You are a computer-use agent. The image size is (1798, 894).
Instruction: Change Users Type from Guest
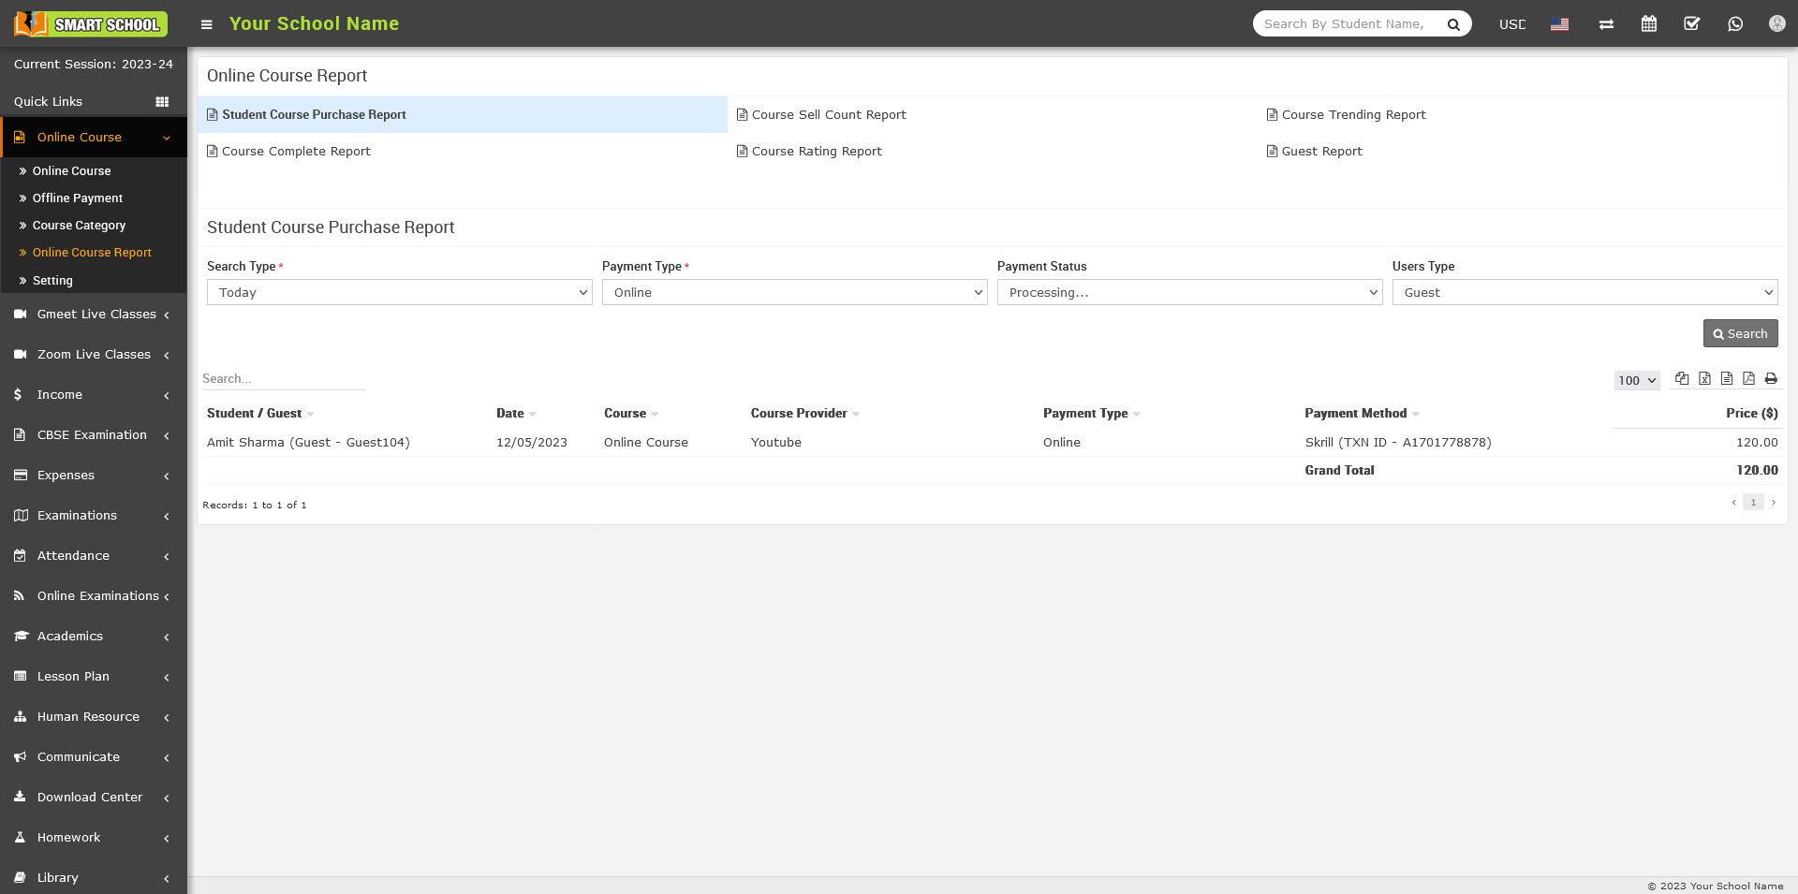coord(1584,292)
